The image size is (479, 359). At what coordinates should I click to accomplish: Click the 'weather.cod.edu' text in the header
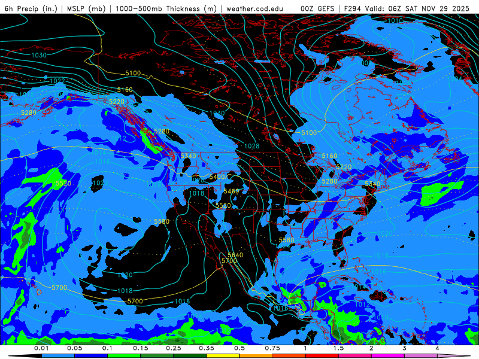(x=255, y=8)
